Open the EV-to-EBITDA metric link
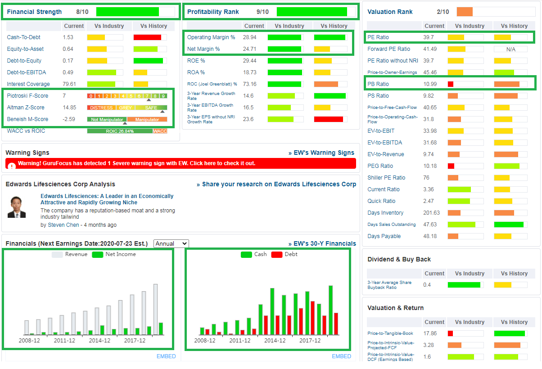 point(385,143)
